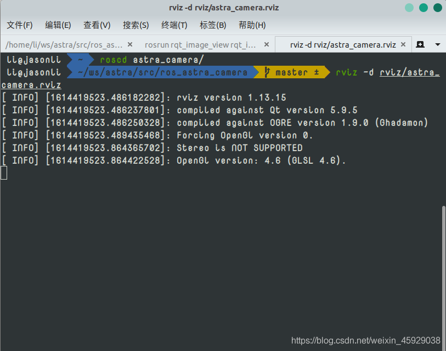
Task: Close the rviz -d rviz/astra_camera.rviz tab
Action: click(403, 44)
